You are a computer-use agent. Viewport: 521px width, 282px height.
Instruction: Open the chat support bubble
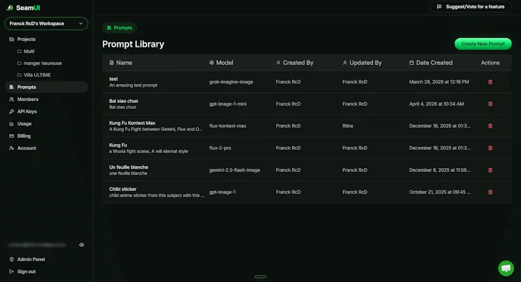click(506, 268)
